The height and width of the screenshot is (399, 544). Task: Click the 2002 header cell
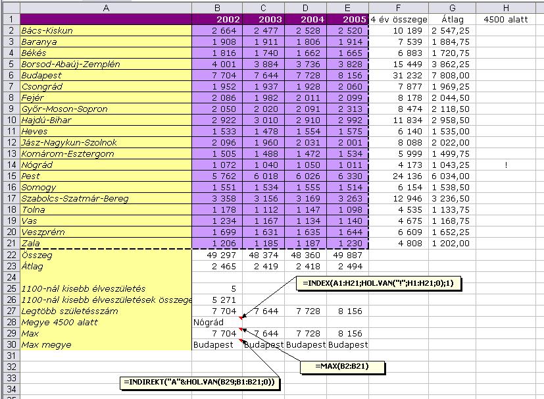[x=217, y=20]
